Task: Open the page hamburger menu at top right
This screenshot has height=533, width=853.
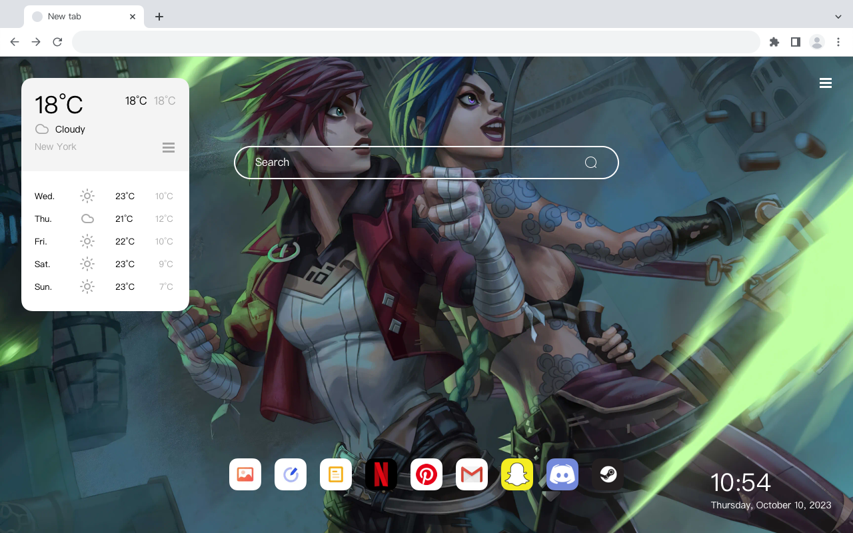Action: [826, 83]
